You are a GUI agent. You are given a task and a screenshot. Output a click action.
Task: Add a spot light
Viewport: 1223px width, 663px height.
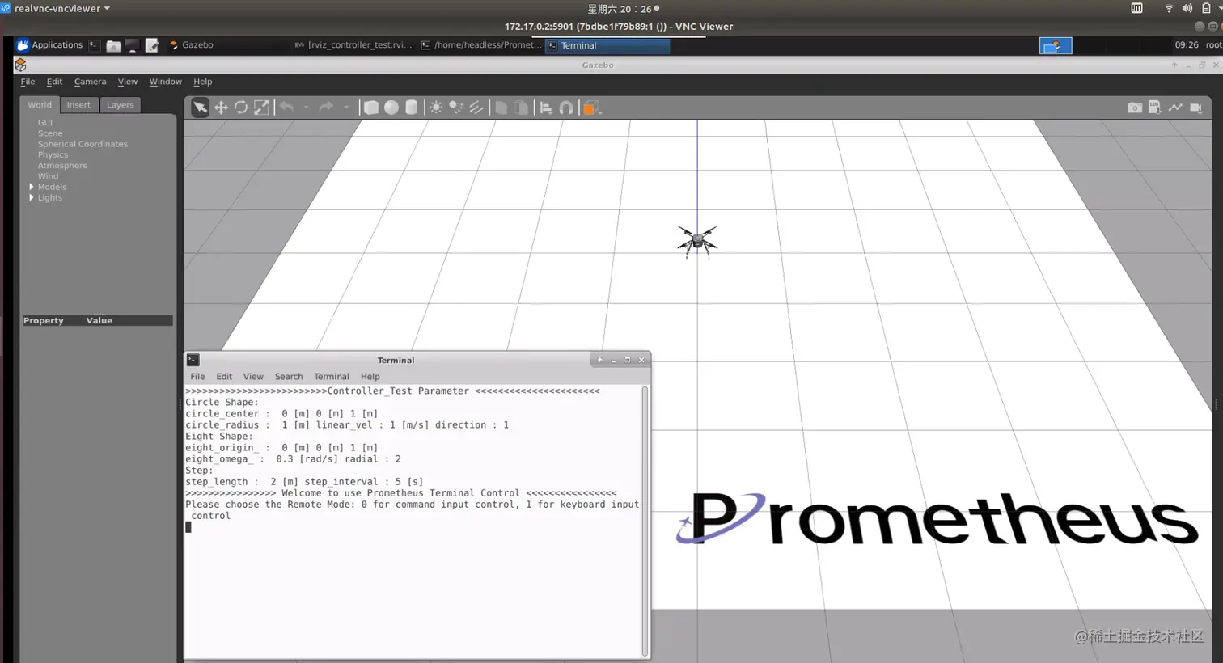456,108
